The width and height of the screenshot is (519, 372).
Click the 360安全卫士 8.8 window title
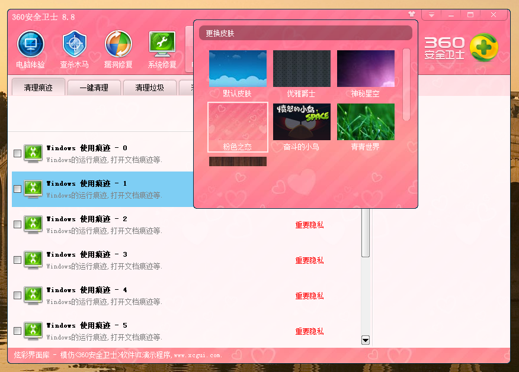[x=43, y=17]
